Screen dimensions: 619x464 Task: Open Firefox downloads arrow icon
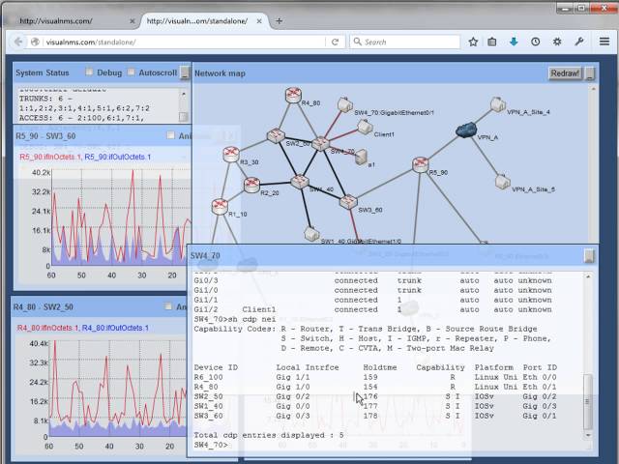click(514, 42)
